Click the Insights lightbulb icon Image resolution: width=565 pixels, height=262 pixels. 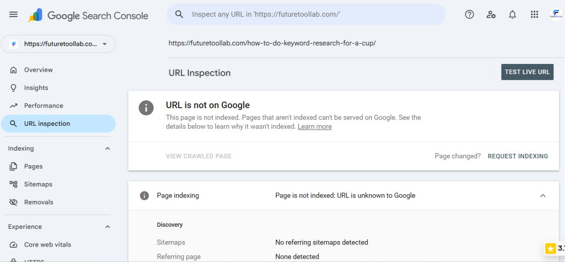13,88
